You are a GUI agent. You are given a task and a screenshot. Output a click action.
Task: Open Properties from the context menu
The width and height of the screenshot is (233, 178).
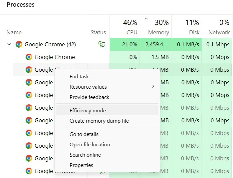point(81,165)
